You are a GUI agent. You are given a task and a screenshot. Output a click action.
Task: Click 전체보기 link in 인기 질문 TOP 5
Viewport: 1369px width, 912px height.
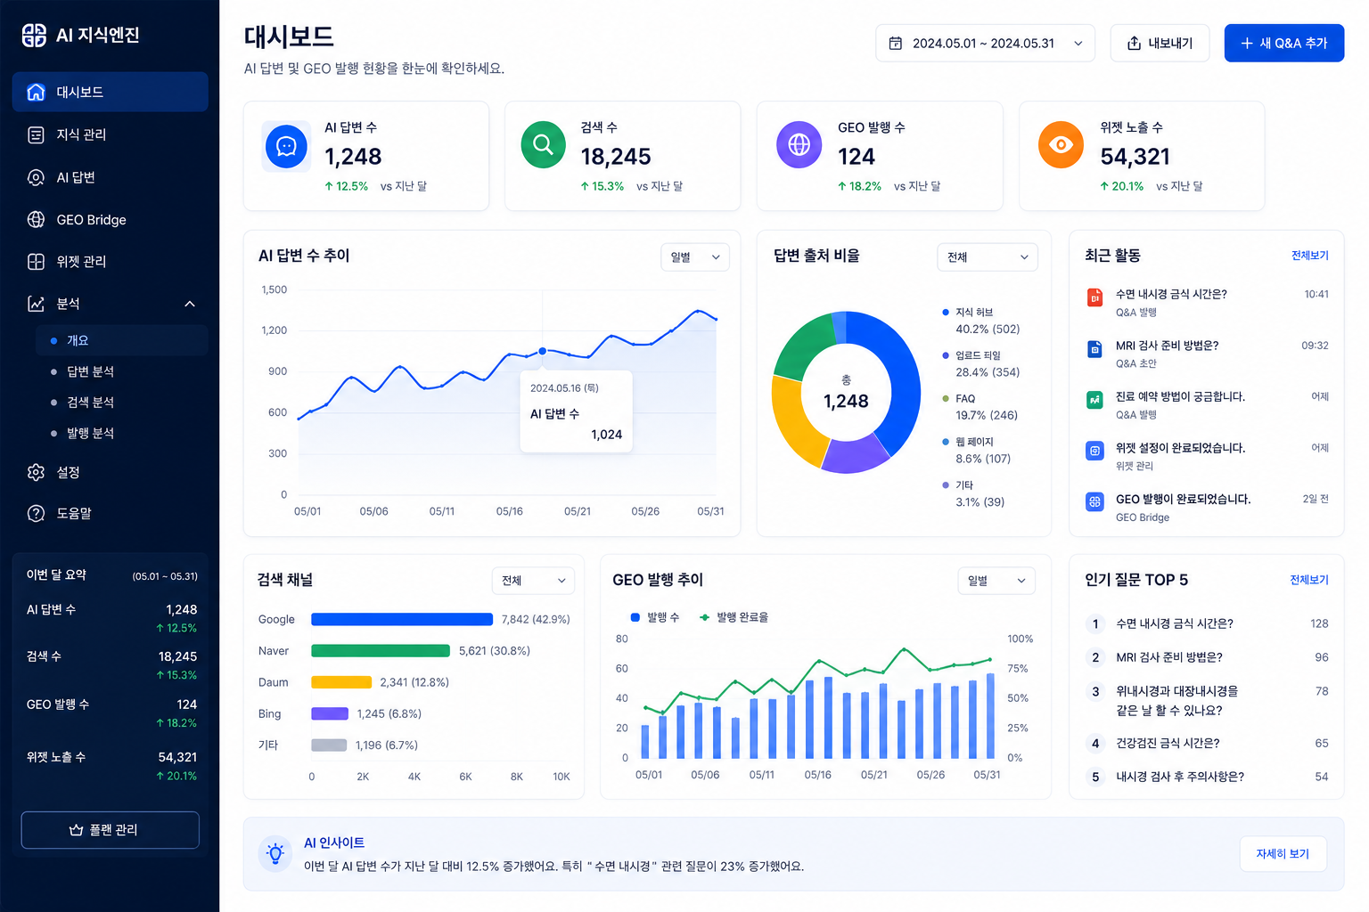tap(1309, 580)
